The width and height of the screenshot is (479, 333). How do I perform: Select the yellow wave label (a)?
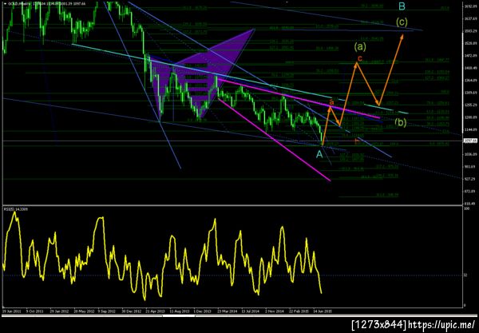coord(360,46)
